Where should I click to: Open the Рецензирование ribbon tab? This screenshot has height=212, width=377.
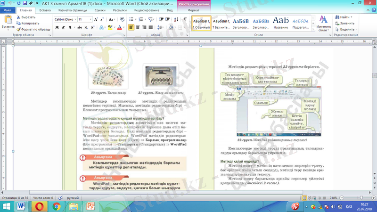pyautogui.click(x=146, y=9)
